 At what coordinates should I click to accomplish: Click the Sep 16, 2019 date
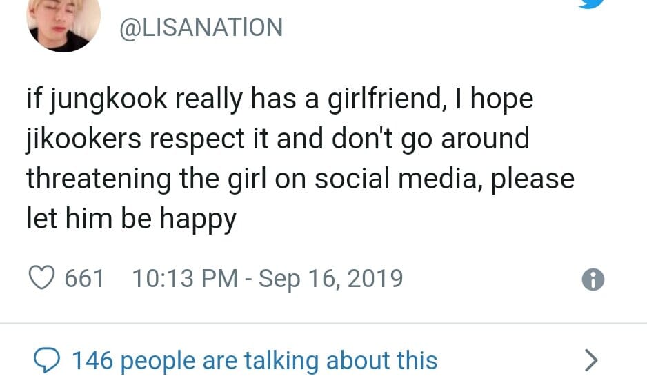point(330,279)
